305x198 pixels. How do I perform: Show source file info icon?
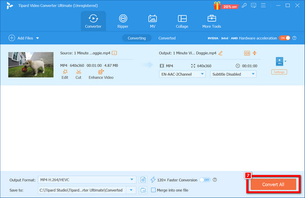pyautogui.click(x=114, y=53)
